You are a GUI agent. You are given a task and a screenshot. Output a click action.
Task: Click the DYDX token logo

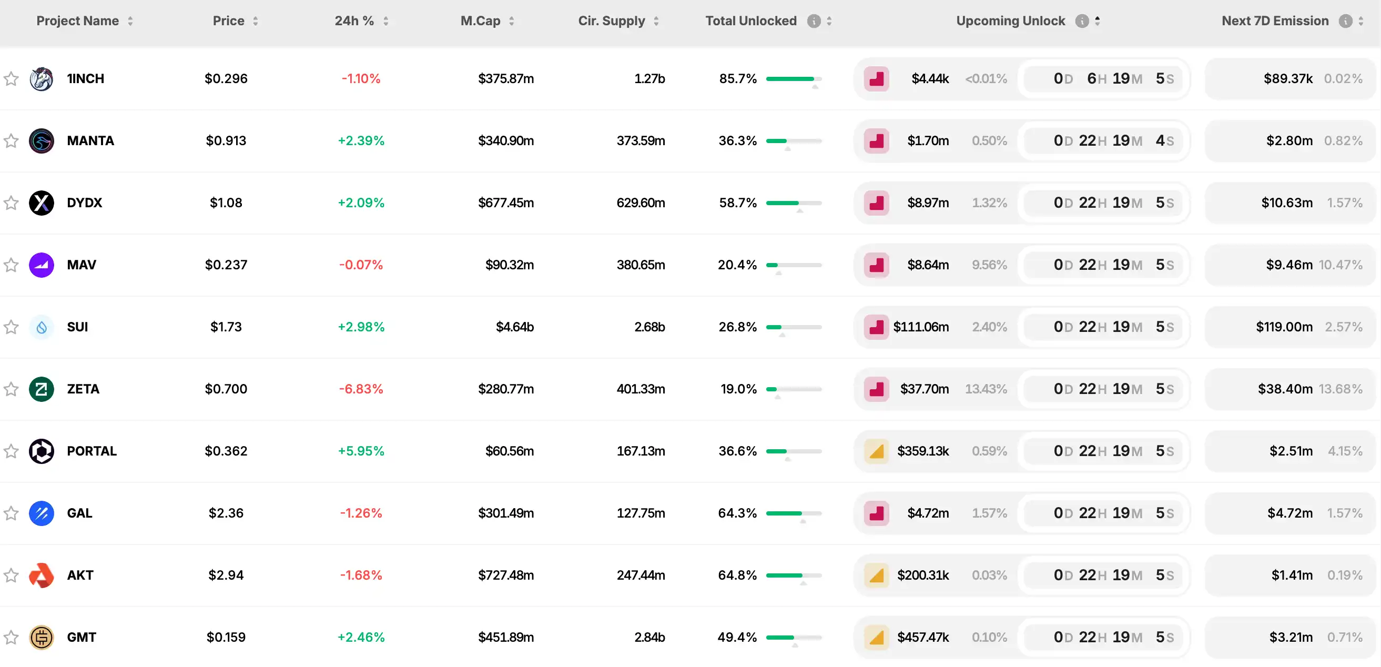(x=41, y=203)
